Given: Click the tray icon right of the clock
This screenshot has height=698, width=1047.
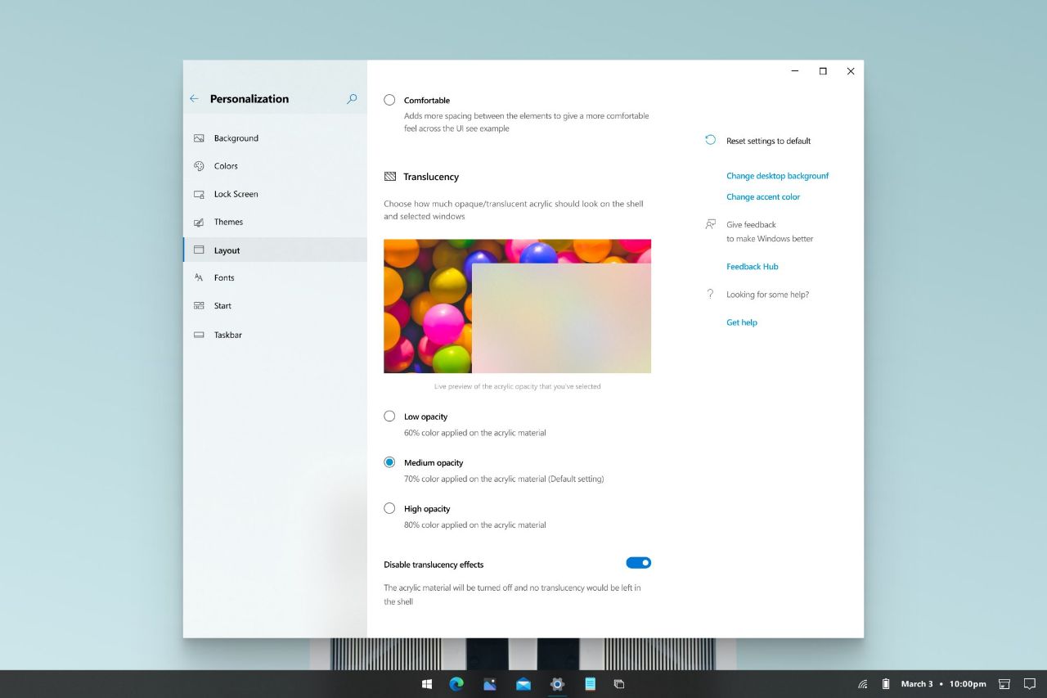Looking at the screenshot, I should click(x=1004, y=684).
